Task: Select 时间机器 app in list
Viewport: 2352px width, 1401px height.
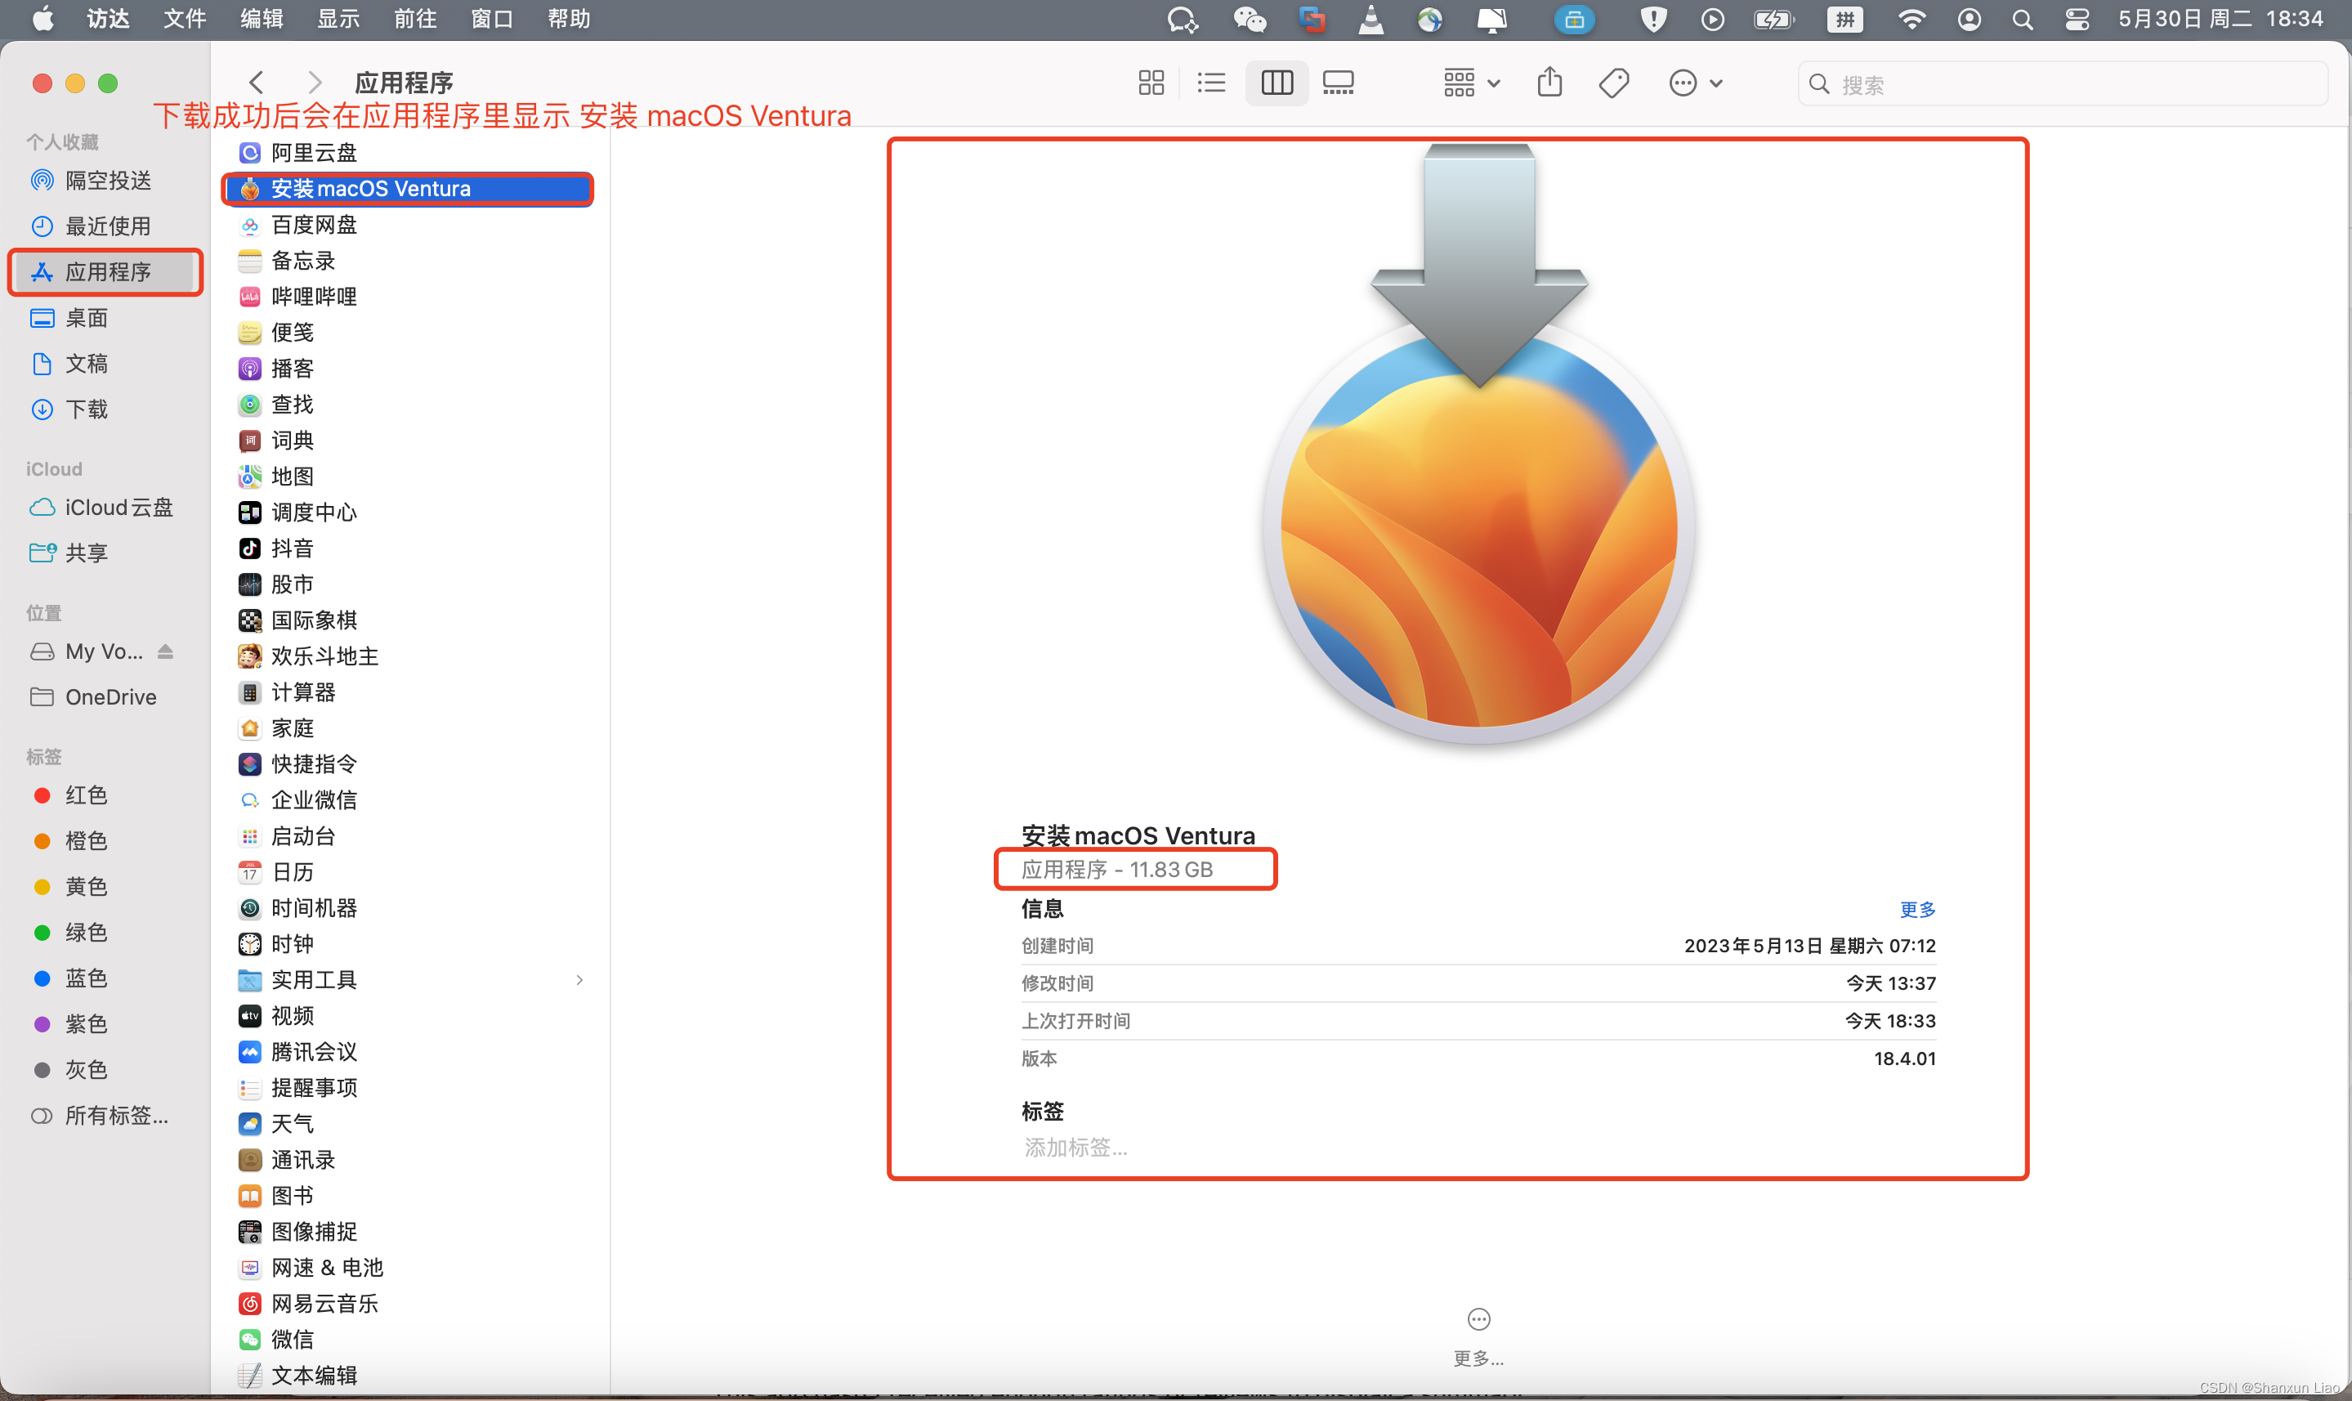Action: tap(409, 908)
